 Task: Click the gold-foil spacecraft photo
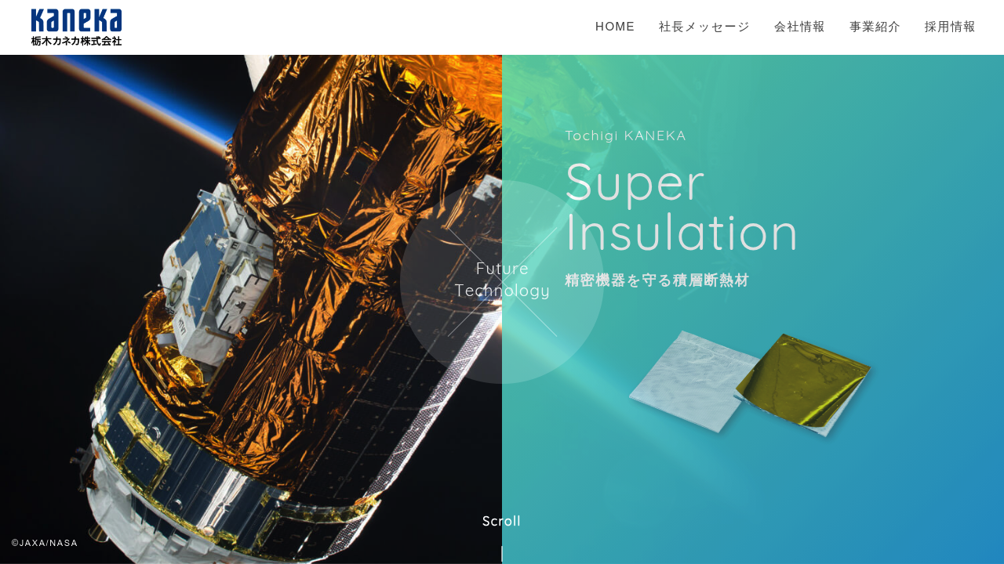pos(251,309)
